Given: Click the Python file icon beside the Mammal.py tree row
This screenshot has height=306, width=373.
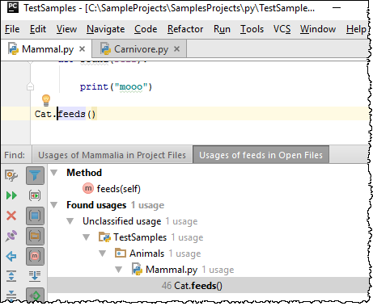Looking at the screenshot, I should click(137, 269).
